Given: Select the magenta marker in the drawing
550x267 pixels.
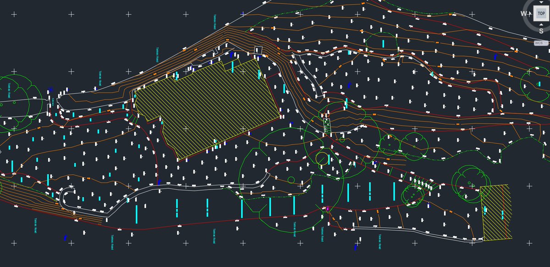Looking at the screenshot, I should coord(328,208).
